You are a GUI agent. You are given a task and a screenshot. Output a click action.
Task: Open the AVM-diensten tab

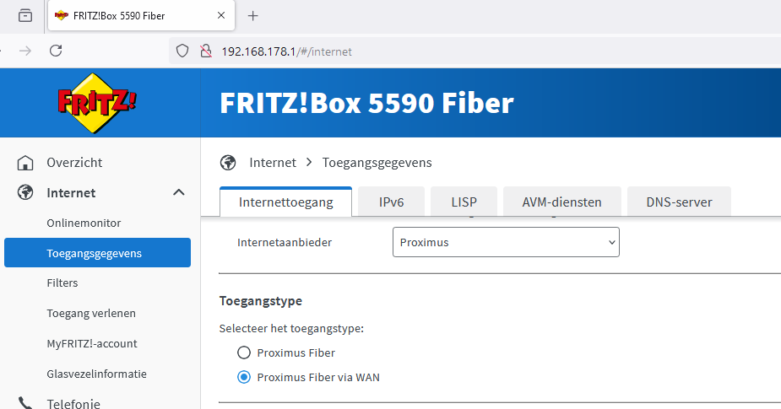(x=561, y=202)
